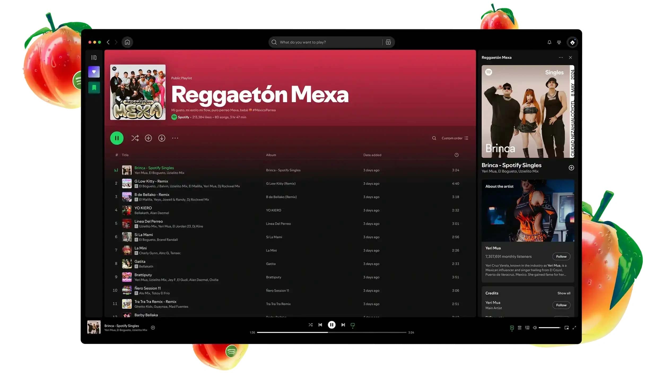Follow Yeri Mua artist in side panel
This screenshot has width=663, height=373.
point(561,257)
